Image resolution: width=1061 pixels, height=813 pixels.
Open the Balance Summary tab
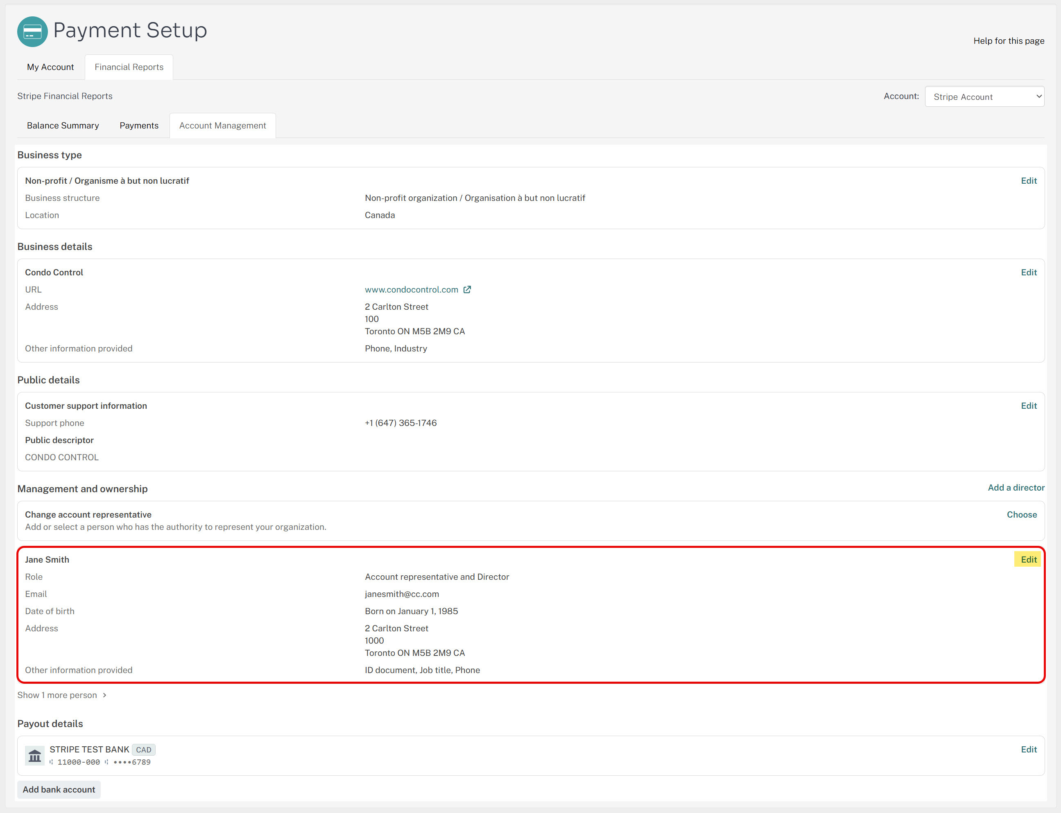pyautogui.click(x=63, y=125)
